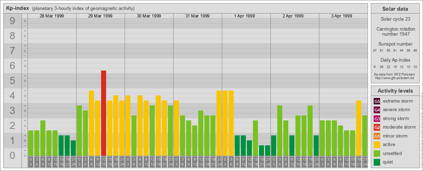Click the 'moderate storm' legend label
This screenshot has width=423, height=171.
[399, 127]
